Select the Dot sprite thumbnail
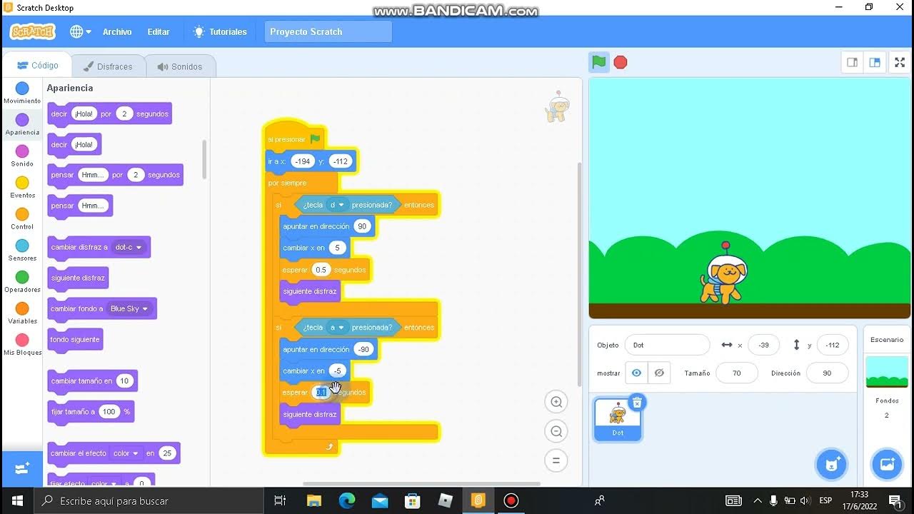 [618, 419]
